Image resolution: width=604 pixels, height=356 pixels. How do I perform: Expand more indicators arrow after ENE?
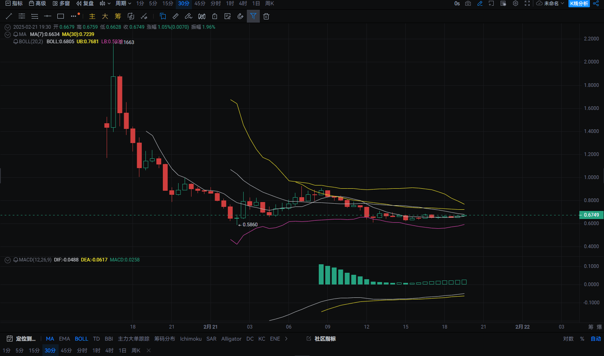(x=286, y=339)
